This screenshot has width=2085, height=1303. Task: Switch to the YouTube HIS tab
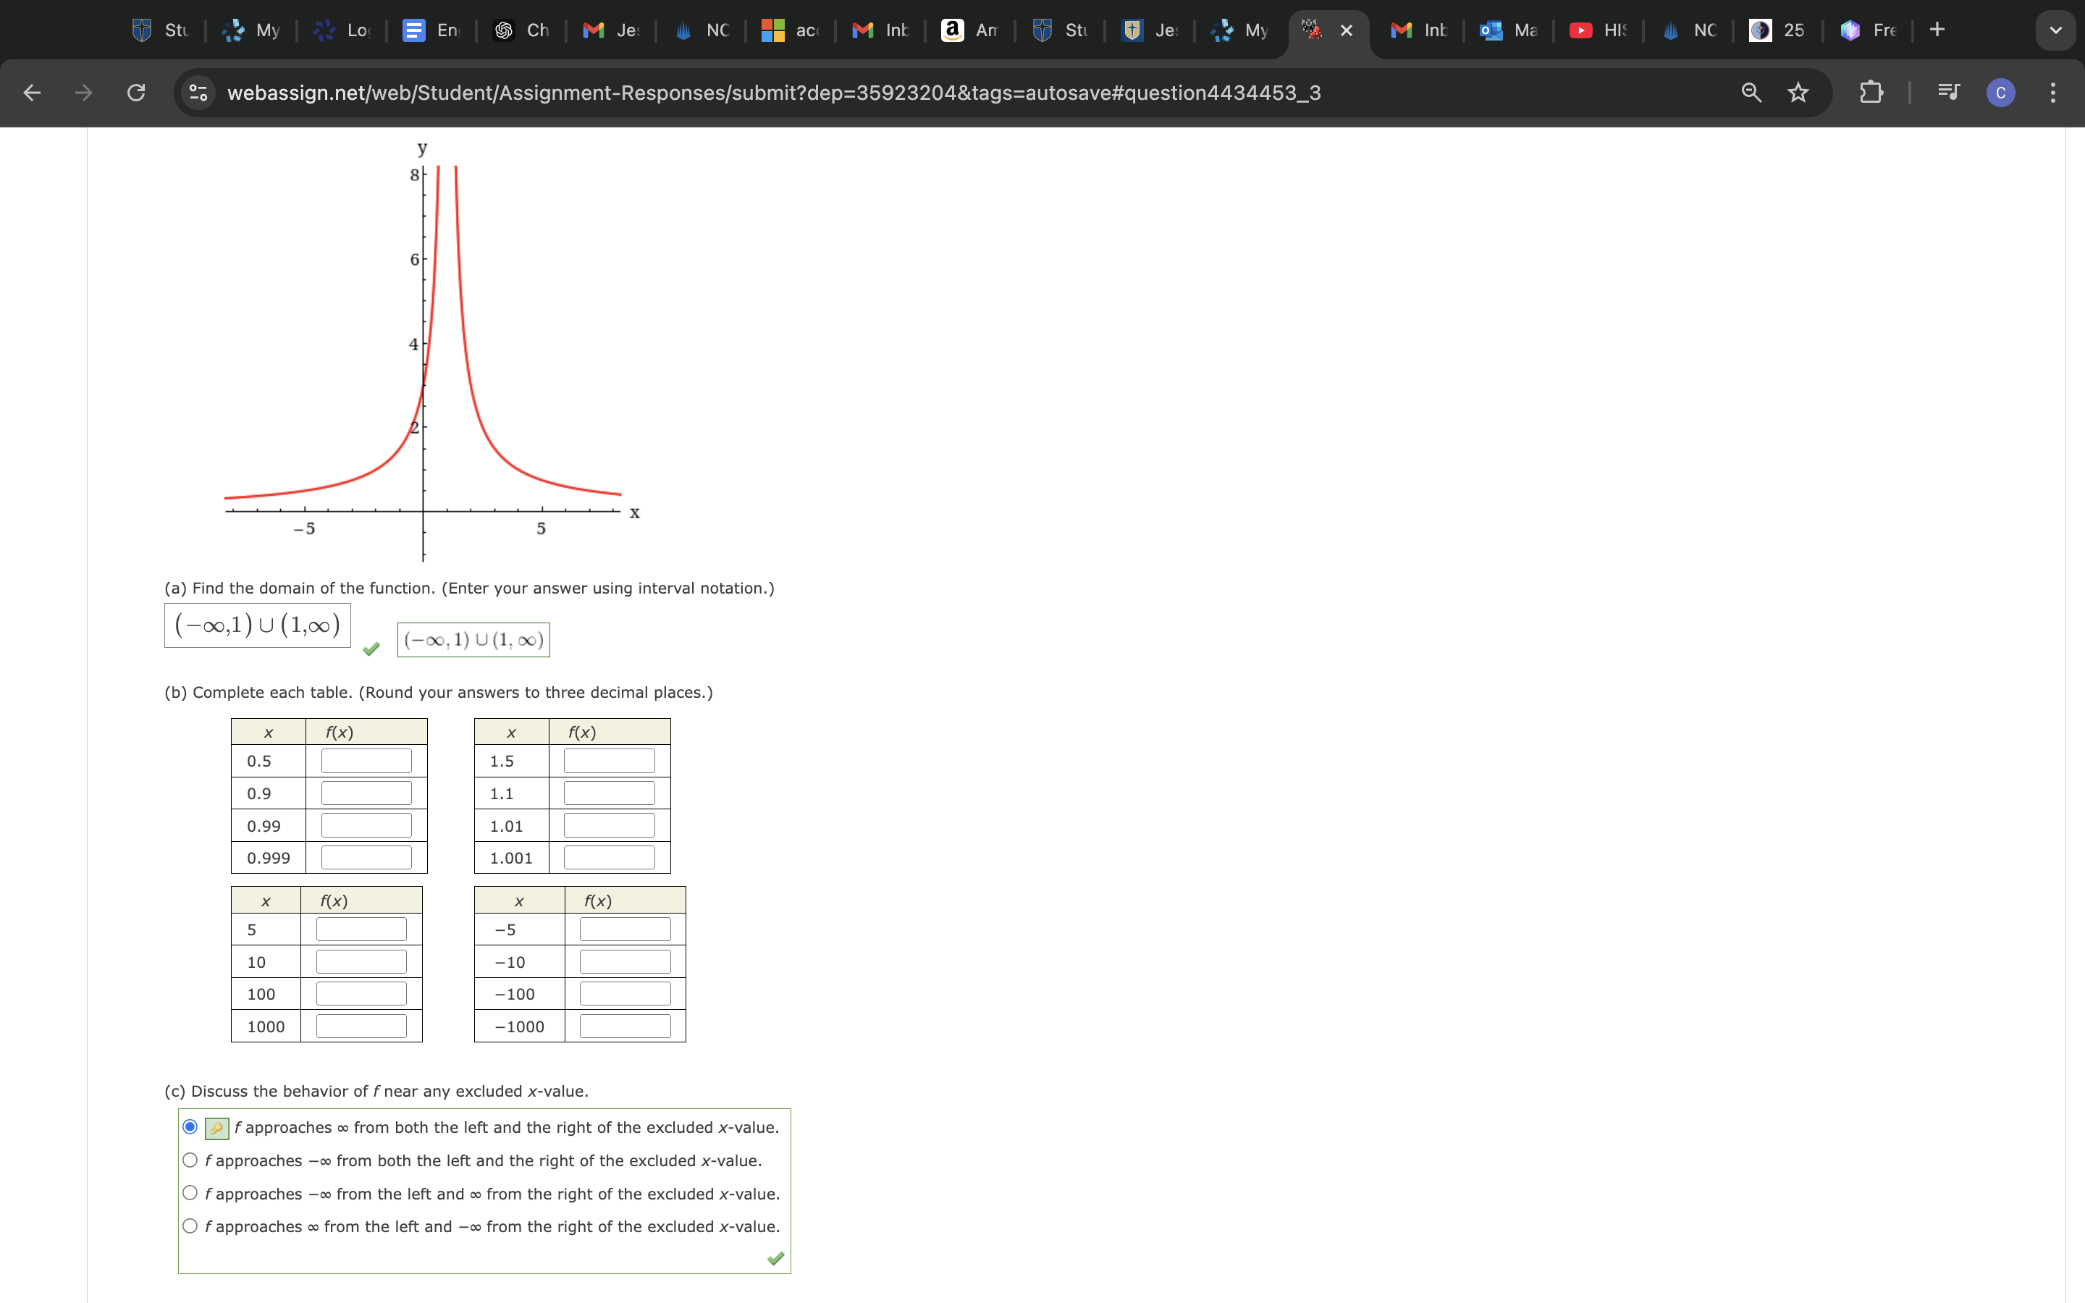click(x=1597, y=30)
